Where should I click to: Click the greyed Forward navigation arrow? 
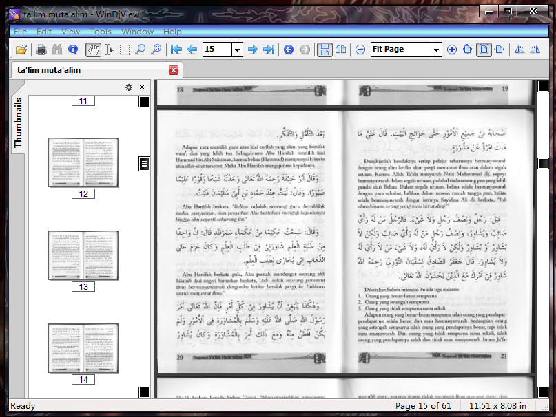tap(305, 50)
